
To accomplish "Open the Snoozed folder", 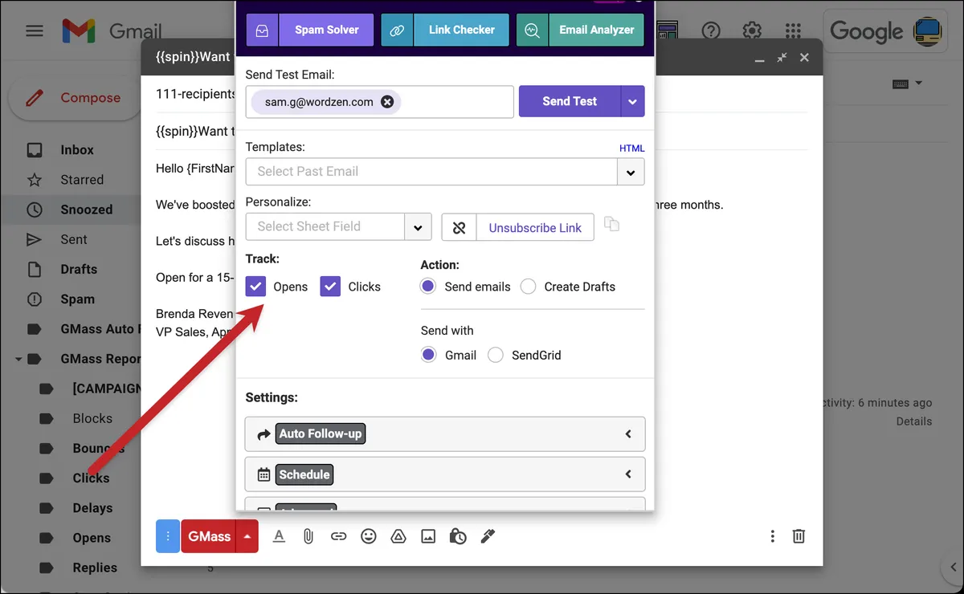I will (86, 210).
